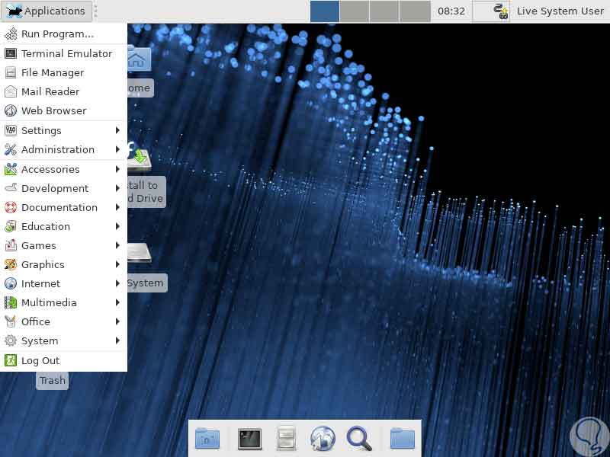The image size is (610, 457).
Task: Select the Log Out text entry
Action: [40, 361]
